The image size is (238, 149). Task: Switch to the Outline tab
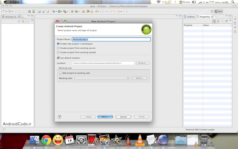tap(190, 16)
